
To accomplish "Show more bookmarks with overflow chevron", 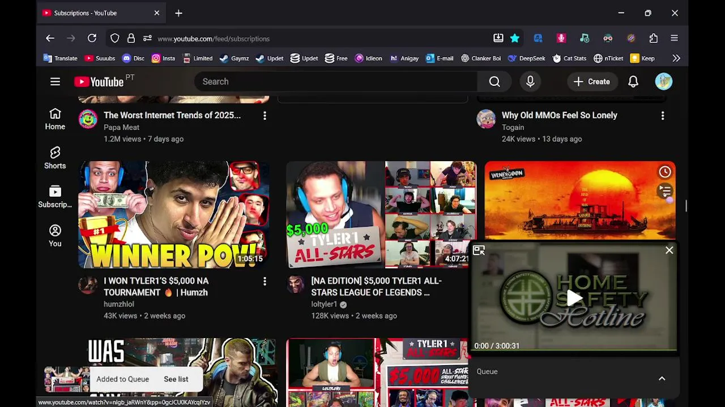I will 676,58.
